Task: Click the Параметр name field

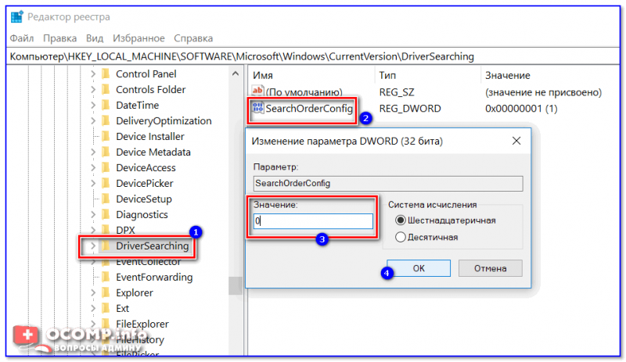Action: [x=388, y=183]
